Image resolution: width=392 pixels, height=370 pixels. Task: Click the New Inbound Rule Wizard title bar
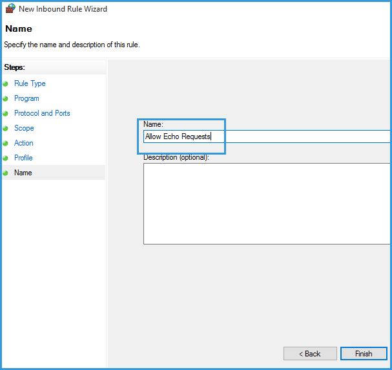pos(194,9)
